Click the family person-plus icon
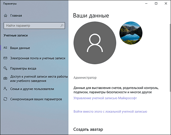171x135 pixels. (5, 89)
